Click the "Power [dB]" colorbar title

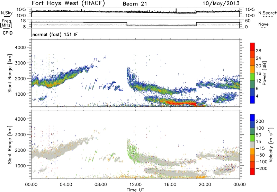pos(265,73)
